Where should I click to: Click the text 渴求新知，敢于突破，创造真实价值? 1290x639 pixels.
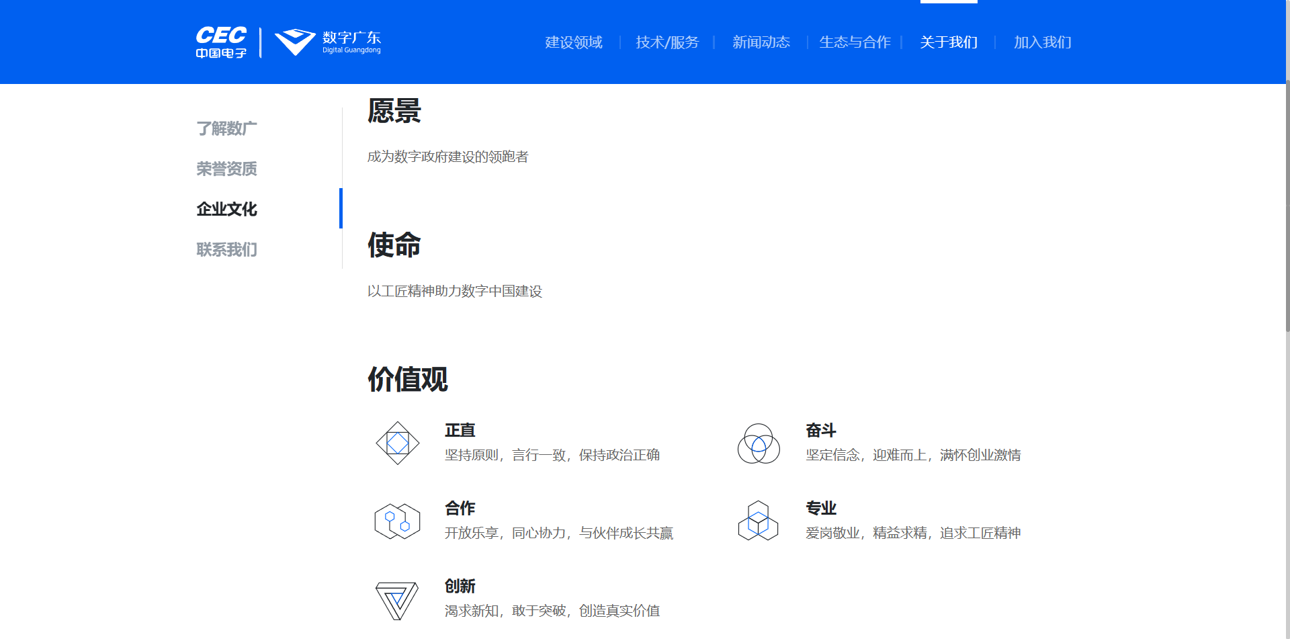552,611
